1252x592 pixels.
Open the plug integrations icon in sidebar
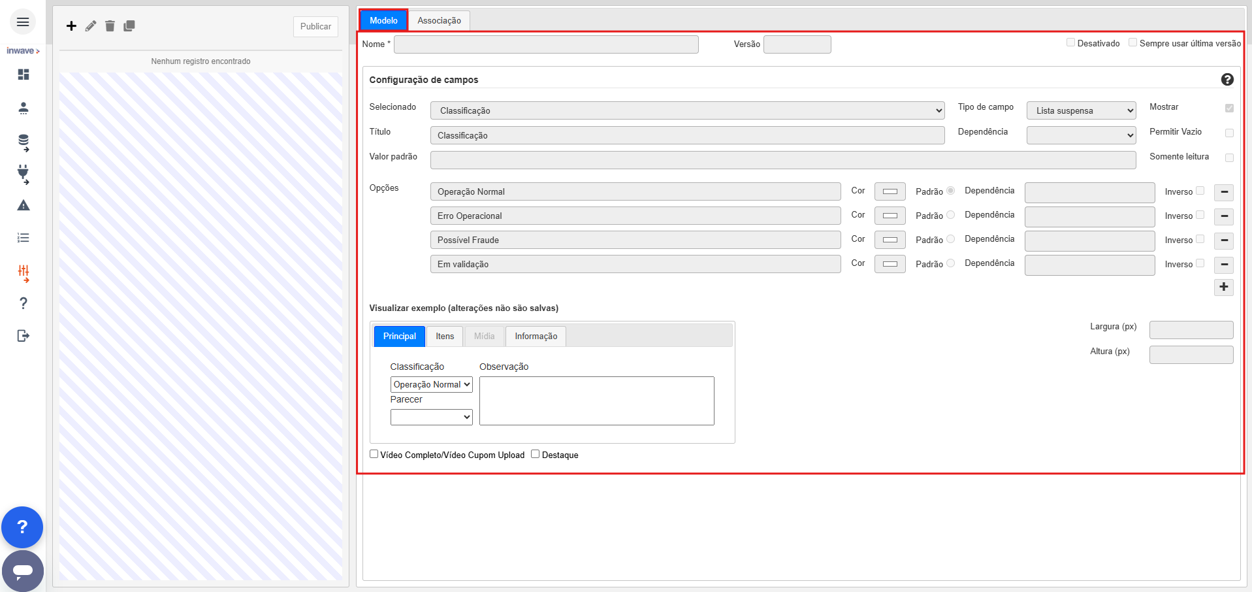(24, 174)
